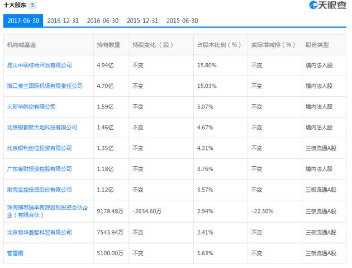Viewport: 352px width, 268px height.
Task: Click the 1.12亿 holding value
Action: [105, 190]
